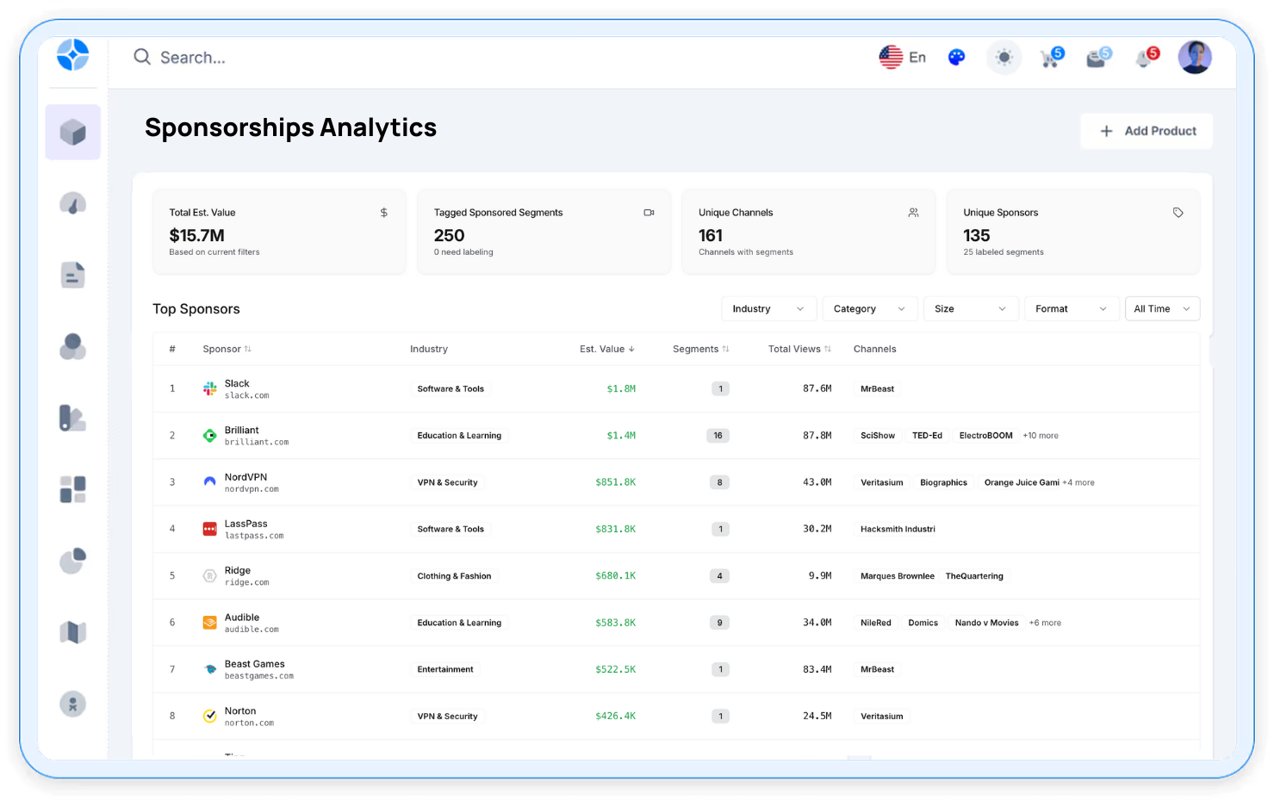Open the Category filter dropdown

(869, 309)
